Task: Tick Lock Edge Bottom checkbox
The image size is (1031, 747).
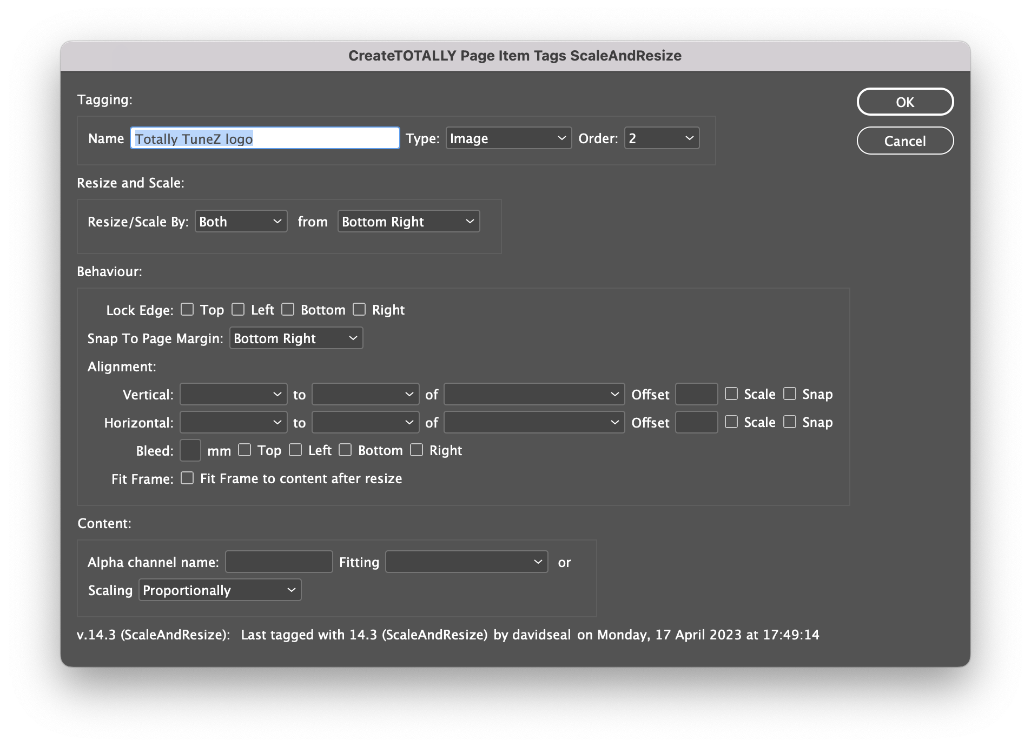Action: (x=288, y=309)
